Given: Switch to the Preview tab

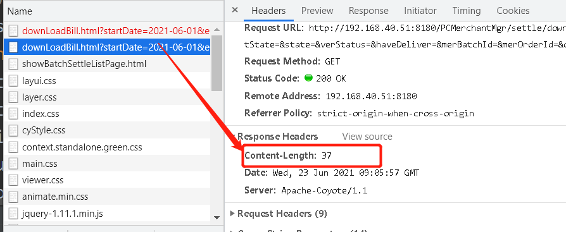Looking at the screenshot, I should 317,11.
